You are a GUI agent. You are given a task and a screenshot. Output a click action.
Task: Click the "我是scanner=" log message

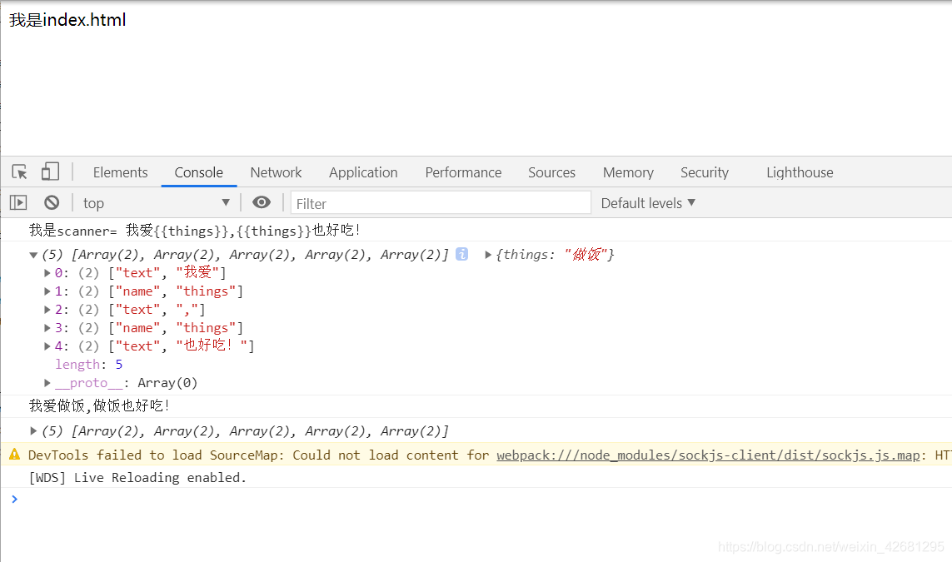(195, 231)
